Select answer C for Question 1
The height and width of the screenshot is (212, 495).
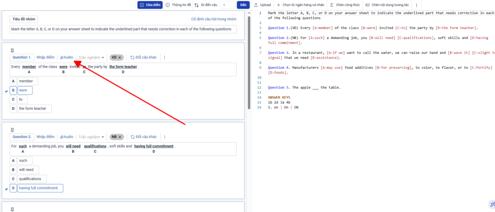(x=13, y=99)
